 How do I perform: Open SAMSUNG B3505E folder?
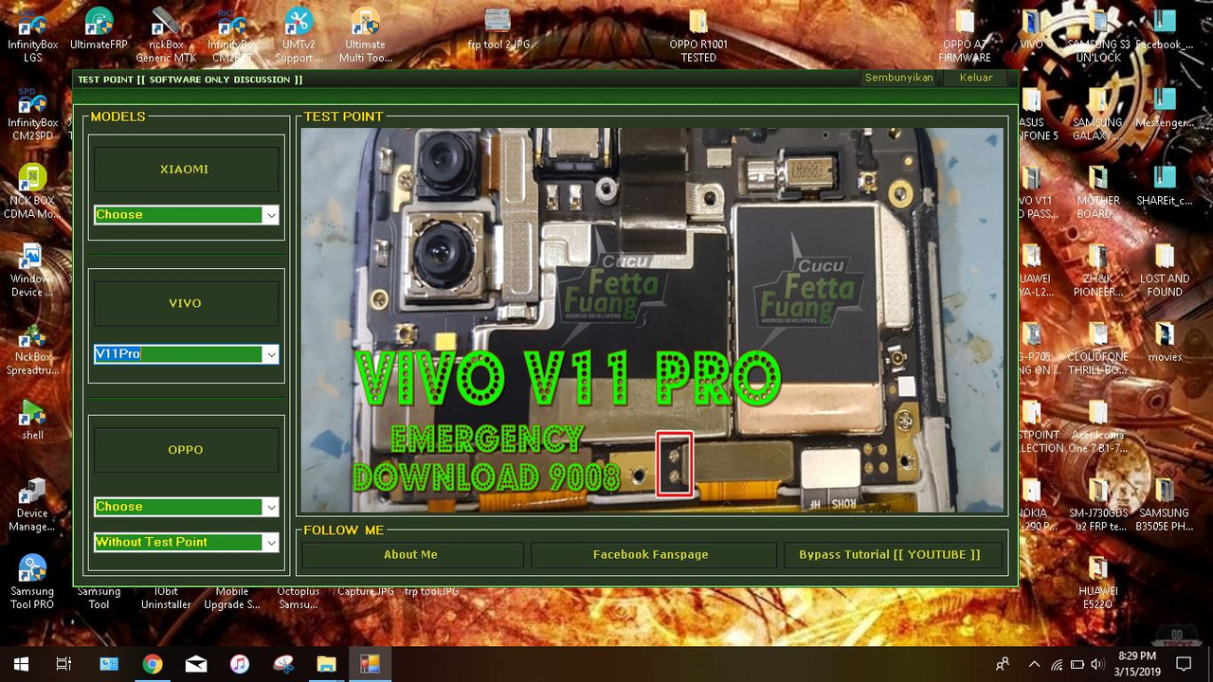point(1165,504)
